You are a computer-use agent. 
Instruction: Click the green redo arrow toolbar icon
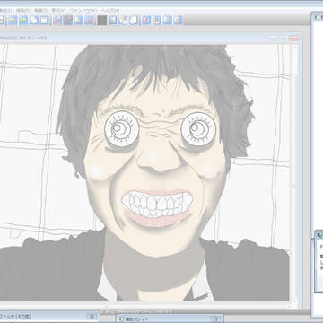23,20
